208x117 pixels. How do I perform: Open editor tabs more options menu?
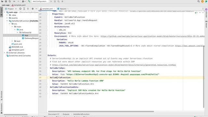click(x=203, y=9)
